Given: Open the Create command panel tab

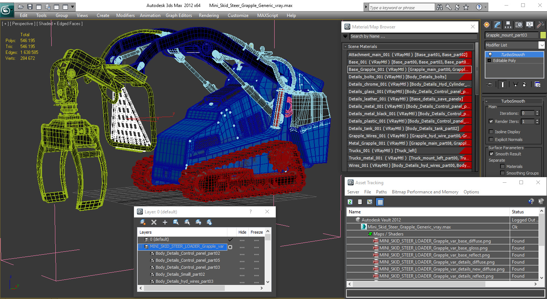Looking at the screenshot, I should [487, 25].
